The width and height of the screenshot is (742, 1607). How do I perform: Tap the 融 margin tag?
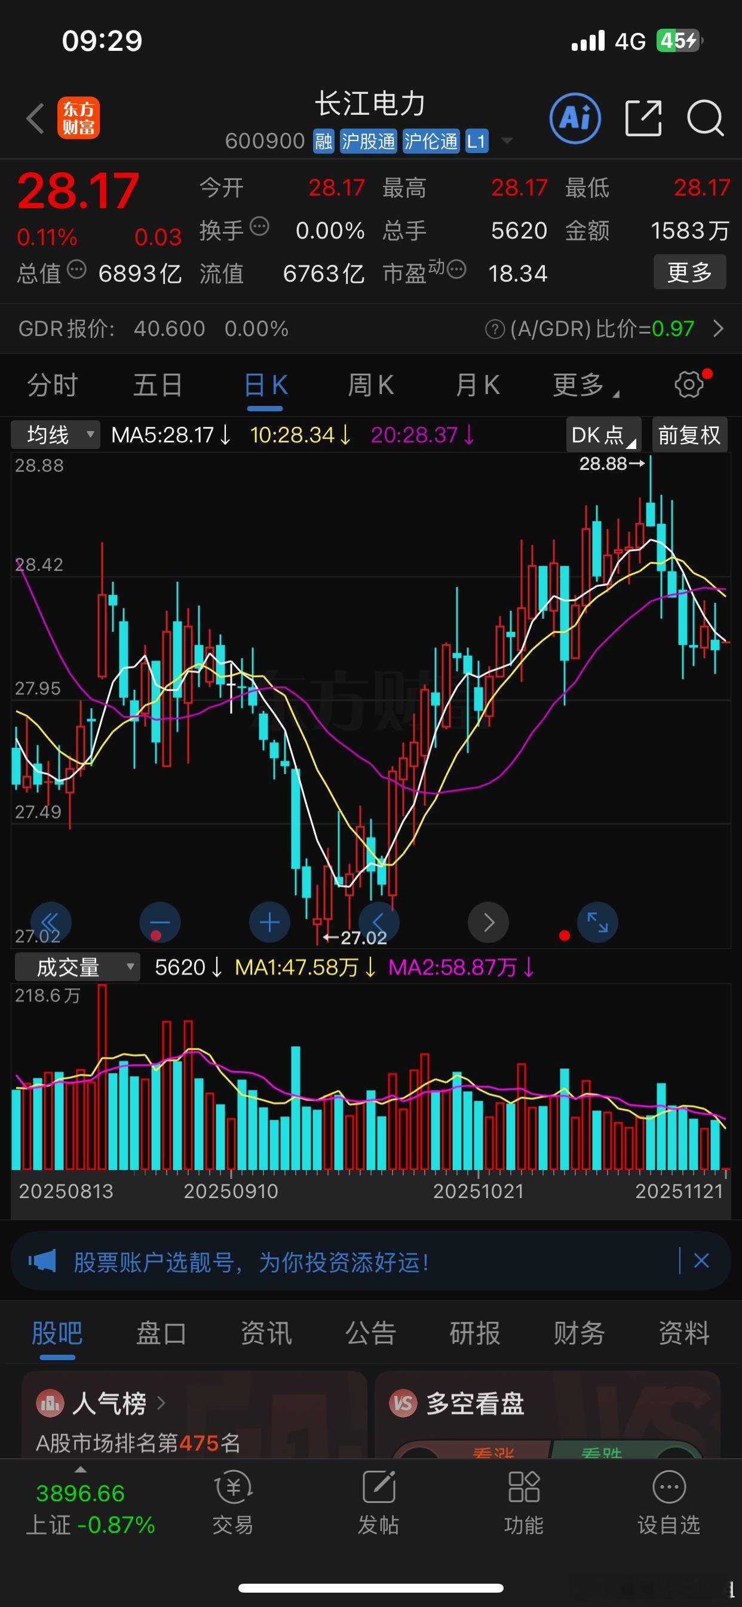(324, 141)
